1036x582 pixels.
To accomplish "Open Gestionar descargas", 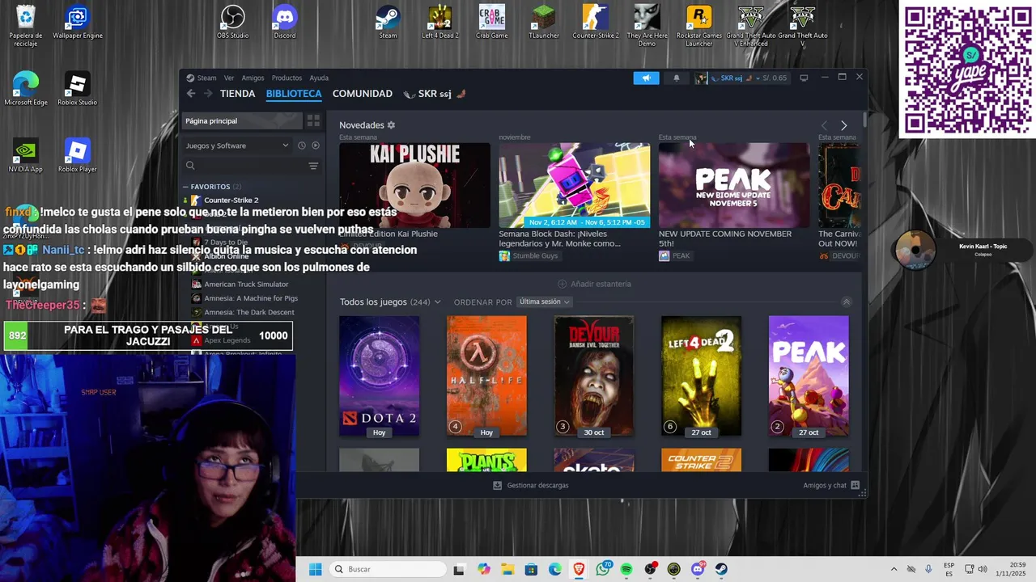I will (531, 485).
